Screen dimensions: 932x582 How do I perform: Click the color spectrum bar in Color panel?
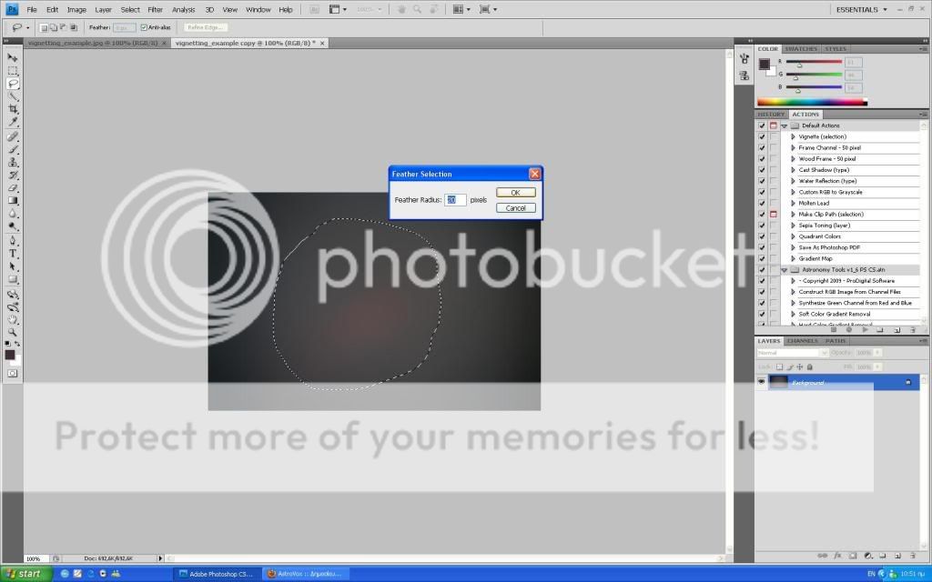pyautogui.click(x=812, y=101)
